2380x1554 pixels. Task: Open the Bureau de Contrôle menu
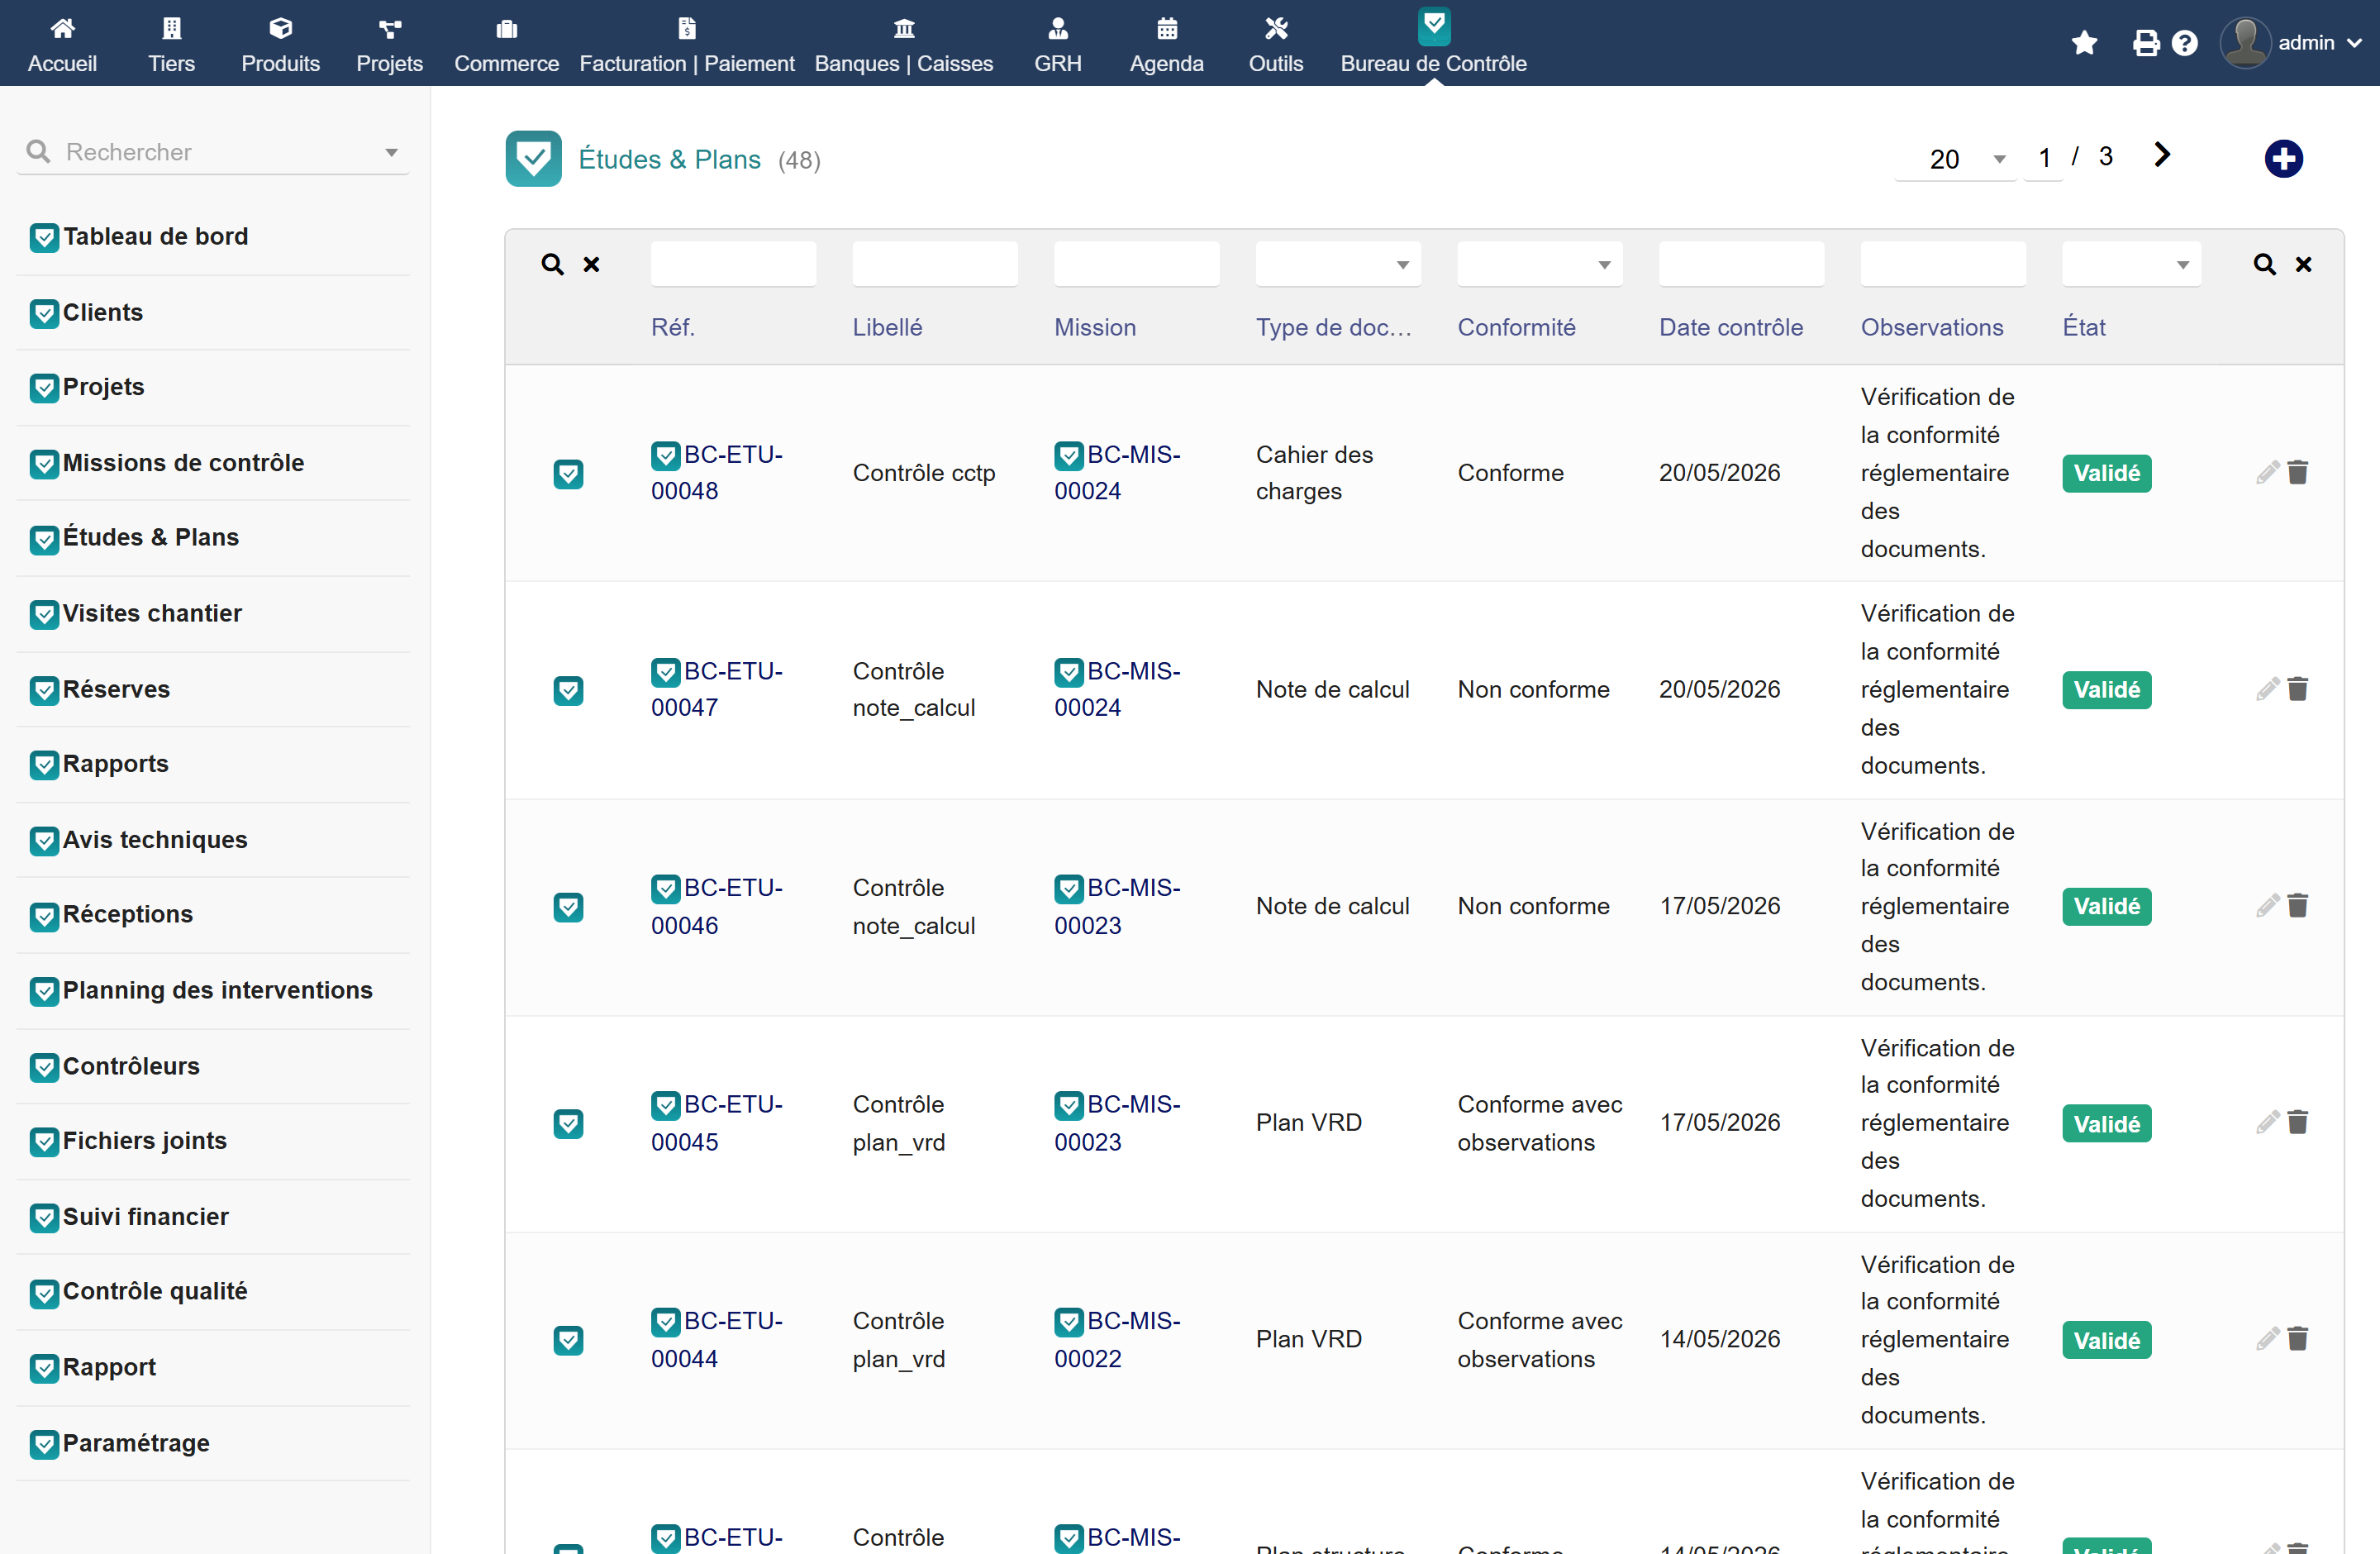(x=1434, y=45)
